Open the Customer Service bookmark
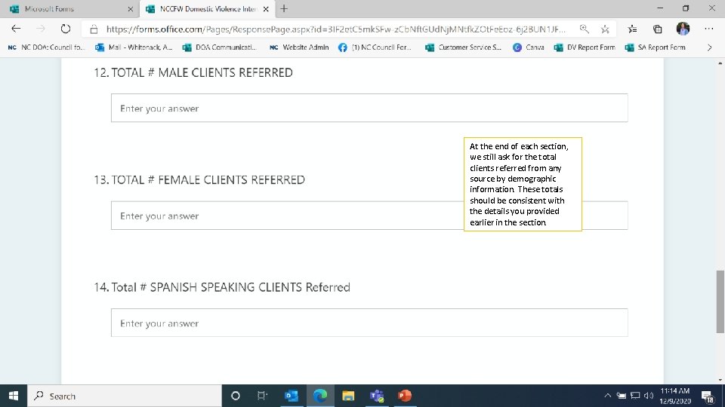 coord(463,47)
